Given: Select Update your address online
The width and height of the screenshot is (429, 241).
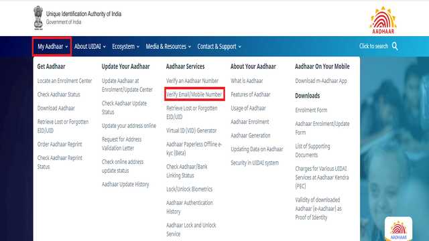Looking at the screenshot, I should coord(129,126).
